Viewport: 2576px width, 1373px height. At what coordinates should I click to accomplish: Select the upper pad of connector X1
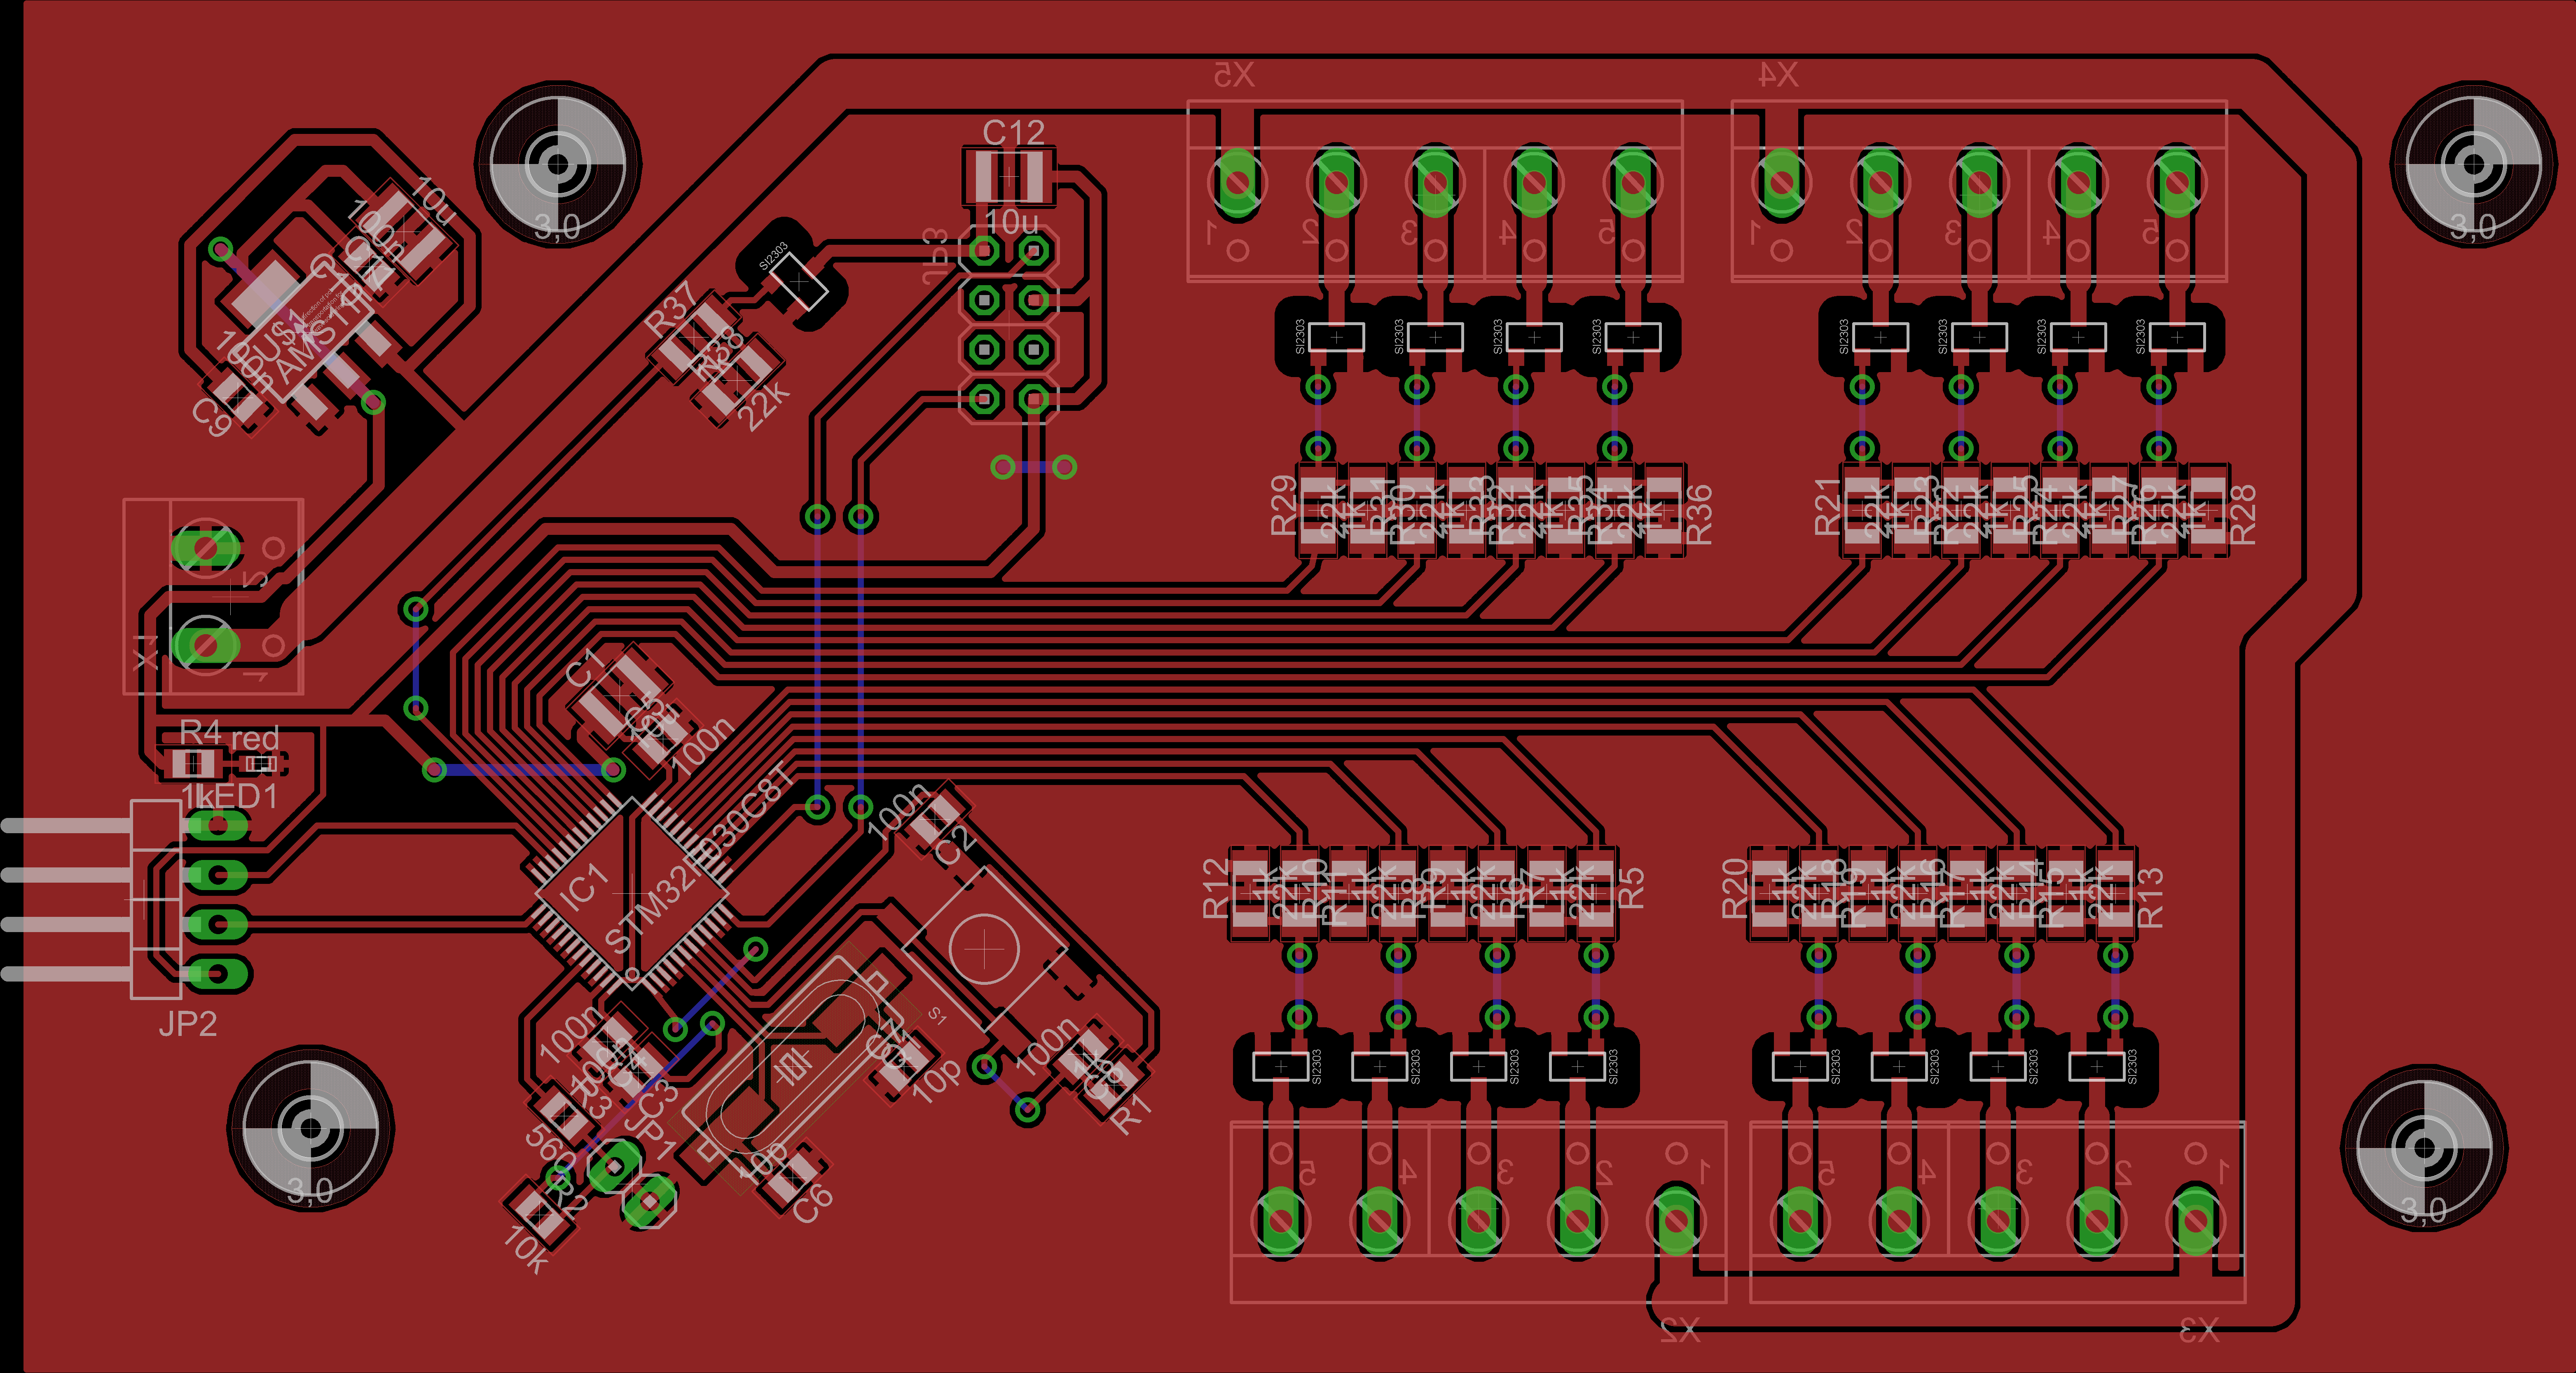[206, 548]
